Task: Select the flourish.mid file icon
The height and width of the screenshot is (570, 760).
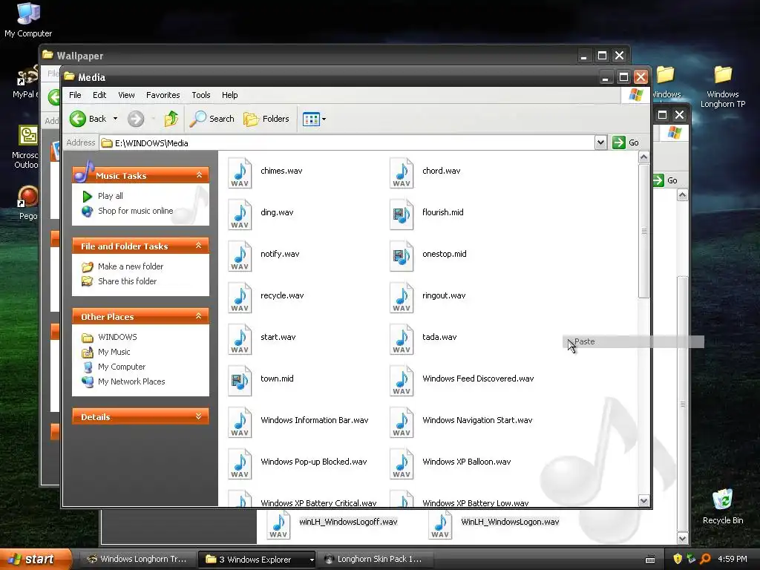Action: click(x=402, y=214)
